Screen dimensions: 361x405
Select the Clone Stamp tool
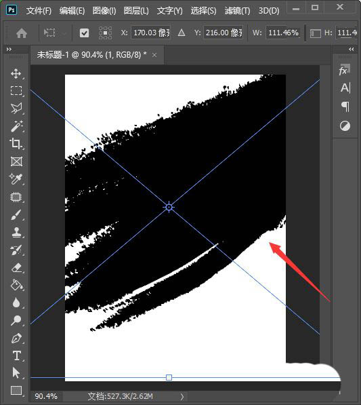(x=16, y=232)
